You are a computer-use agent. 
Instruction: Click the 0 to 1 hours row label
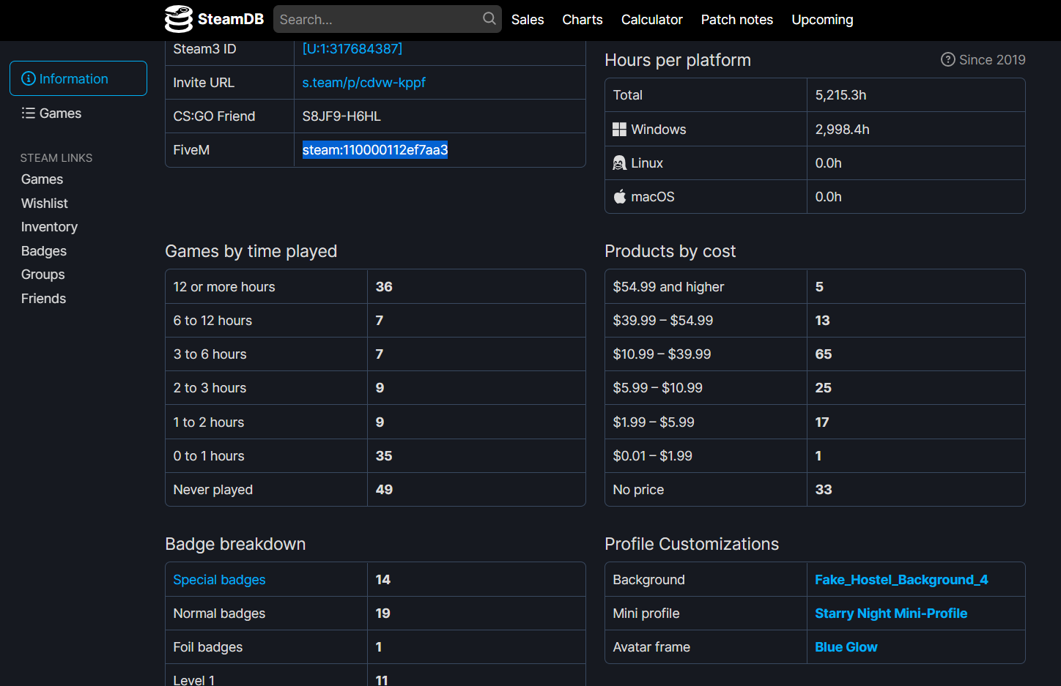pos(209,456)
